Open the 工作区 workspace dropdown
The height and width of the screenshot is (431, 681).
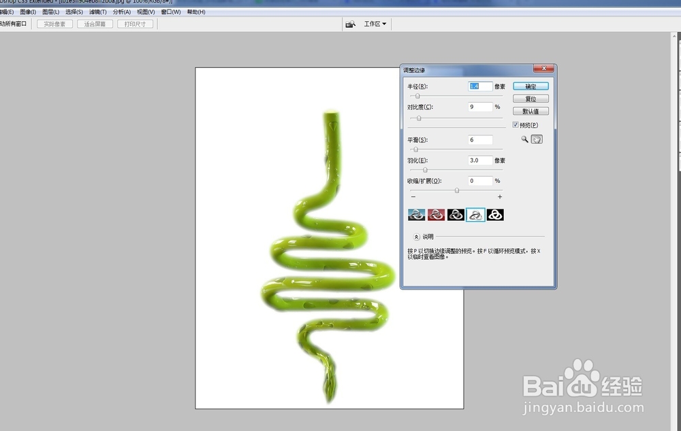[375, 24]
